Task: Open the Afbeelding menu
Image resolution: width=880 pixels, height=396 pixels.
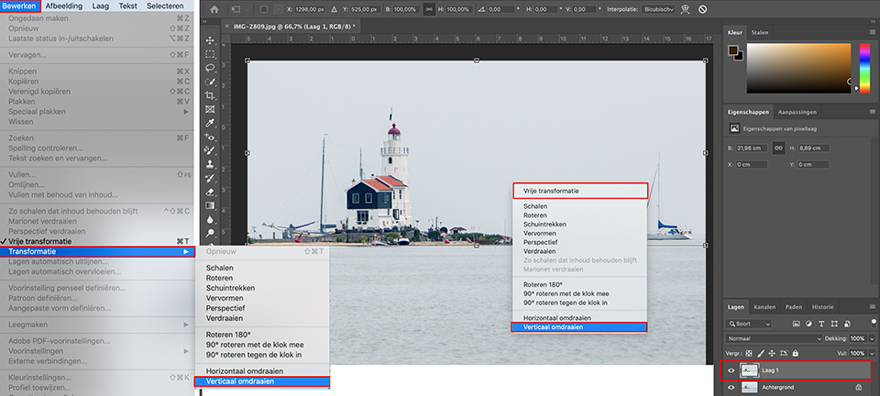Action: 64,5
